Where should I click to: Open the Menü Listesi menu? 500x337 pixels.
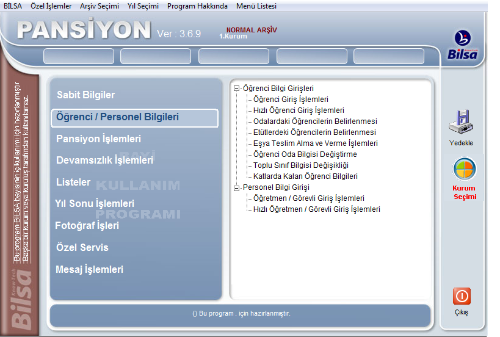(256, 6)
